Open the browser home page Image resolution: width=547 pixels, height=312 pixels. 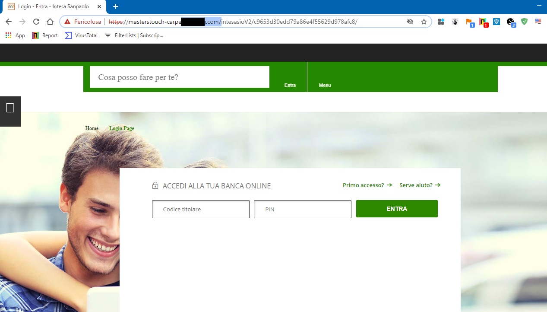coord(50,22)
